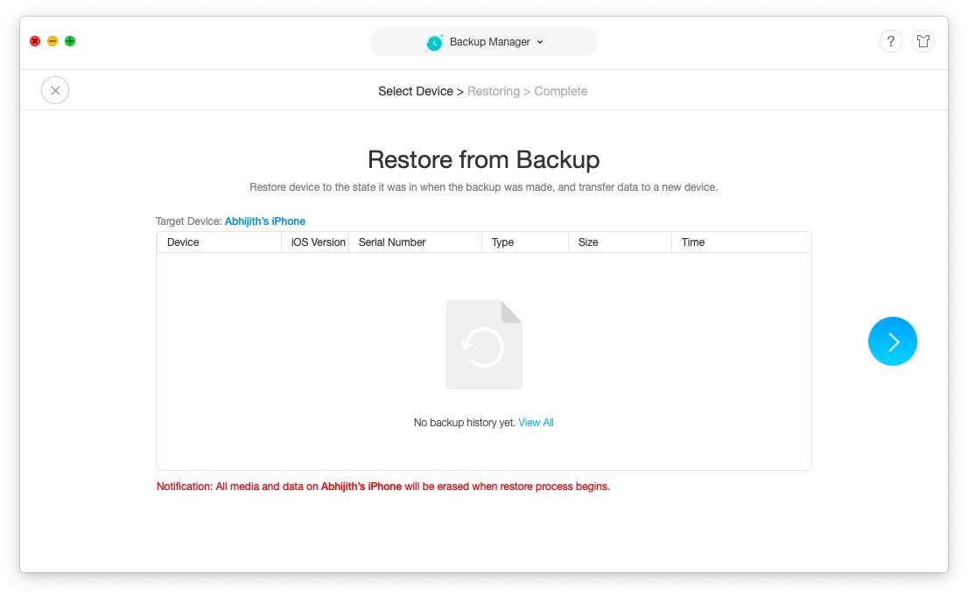This screenshot has width=968, height=596.
Task: Sort by the Device column header
Action: [219, 242]
